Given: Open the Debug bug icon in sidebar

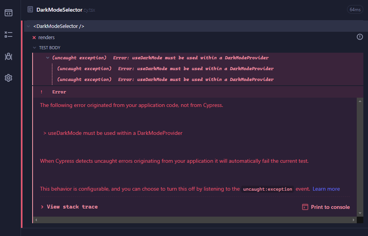Looking at the screenshot, I should (x=9, y=56).
